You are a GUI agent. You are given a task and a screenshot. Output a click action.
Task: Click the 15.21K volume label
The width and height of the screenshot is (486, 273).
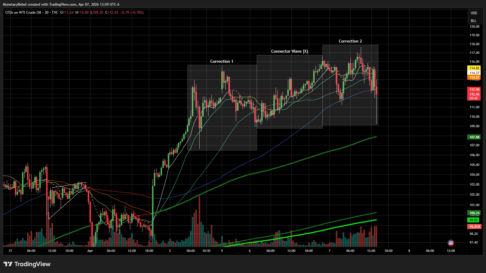[x=475, y=227]
